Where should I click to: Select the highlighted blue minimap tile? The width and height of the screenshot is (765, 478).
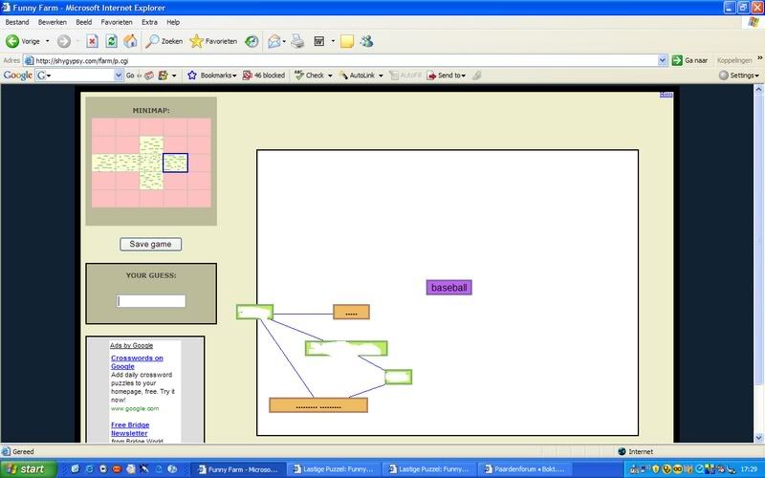[x=175, y=163]
